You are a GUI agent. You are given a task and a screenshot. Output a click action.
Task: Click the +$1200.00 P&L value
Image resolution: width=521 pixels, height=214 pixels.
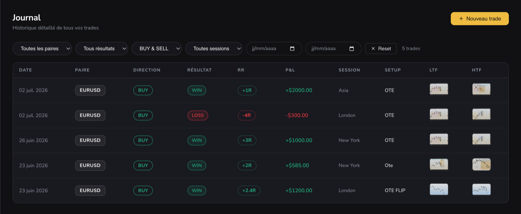coord(299,190)
